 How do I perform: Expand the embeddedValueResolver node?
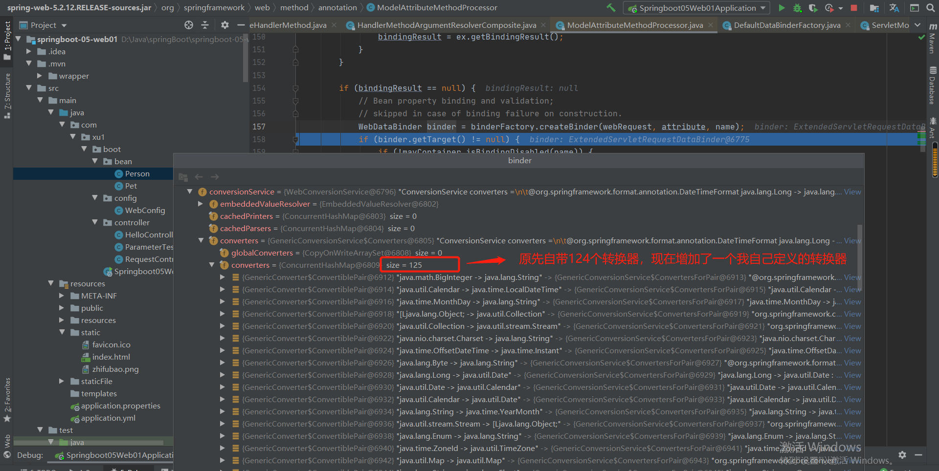tap(201, 204)
